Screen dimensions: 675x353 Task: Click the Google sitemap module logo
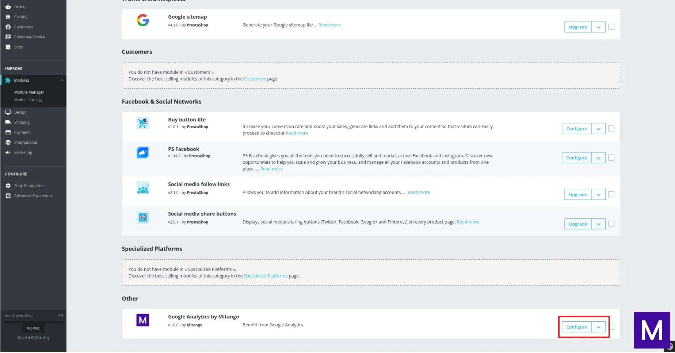[142, 20]
